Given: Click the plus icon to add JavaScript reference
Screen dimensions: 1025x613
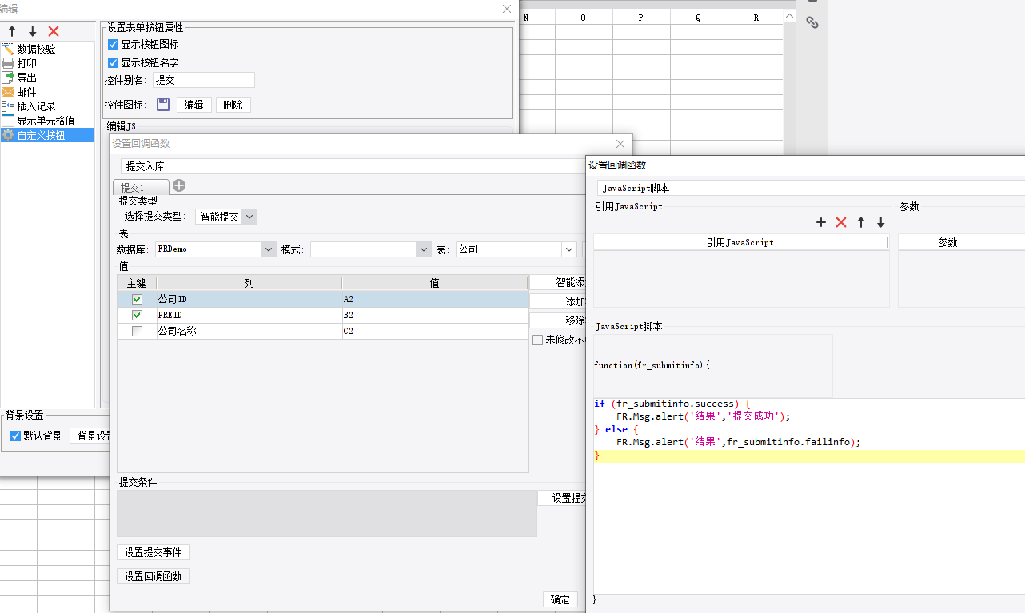Looking at the screenshot, I should [821, 222].
